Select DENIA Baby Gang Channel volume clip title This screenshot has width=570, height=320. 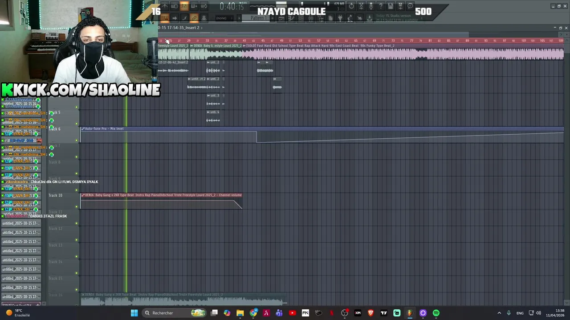click(x=163, y=195)
